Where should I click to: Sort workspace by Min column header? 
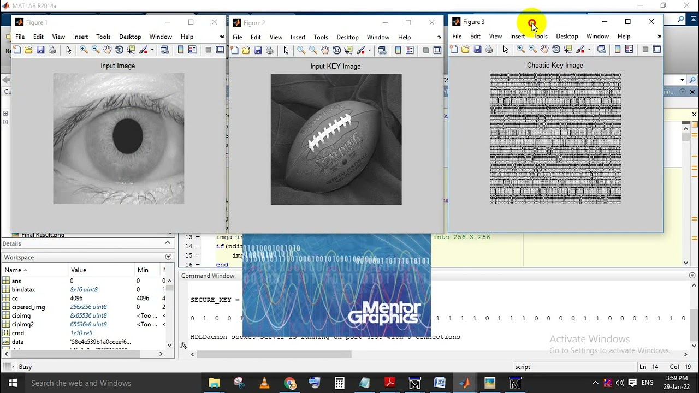pyautogui.click(x=147, y=270)
